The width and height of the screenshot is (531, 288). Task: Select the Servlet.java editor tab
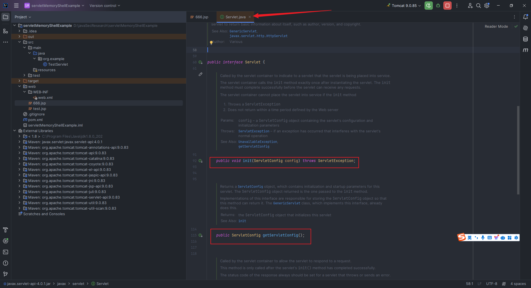click(235, 17)
